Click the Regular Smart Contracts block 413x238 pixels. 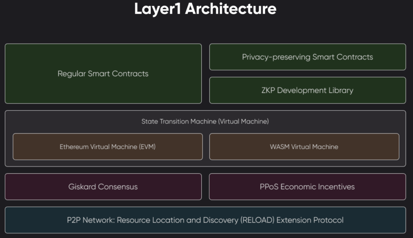coord(103,73)
